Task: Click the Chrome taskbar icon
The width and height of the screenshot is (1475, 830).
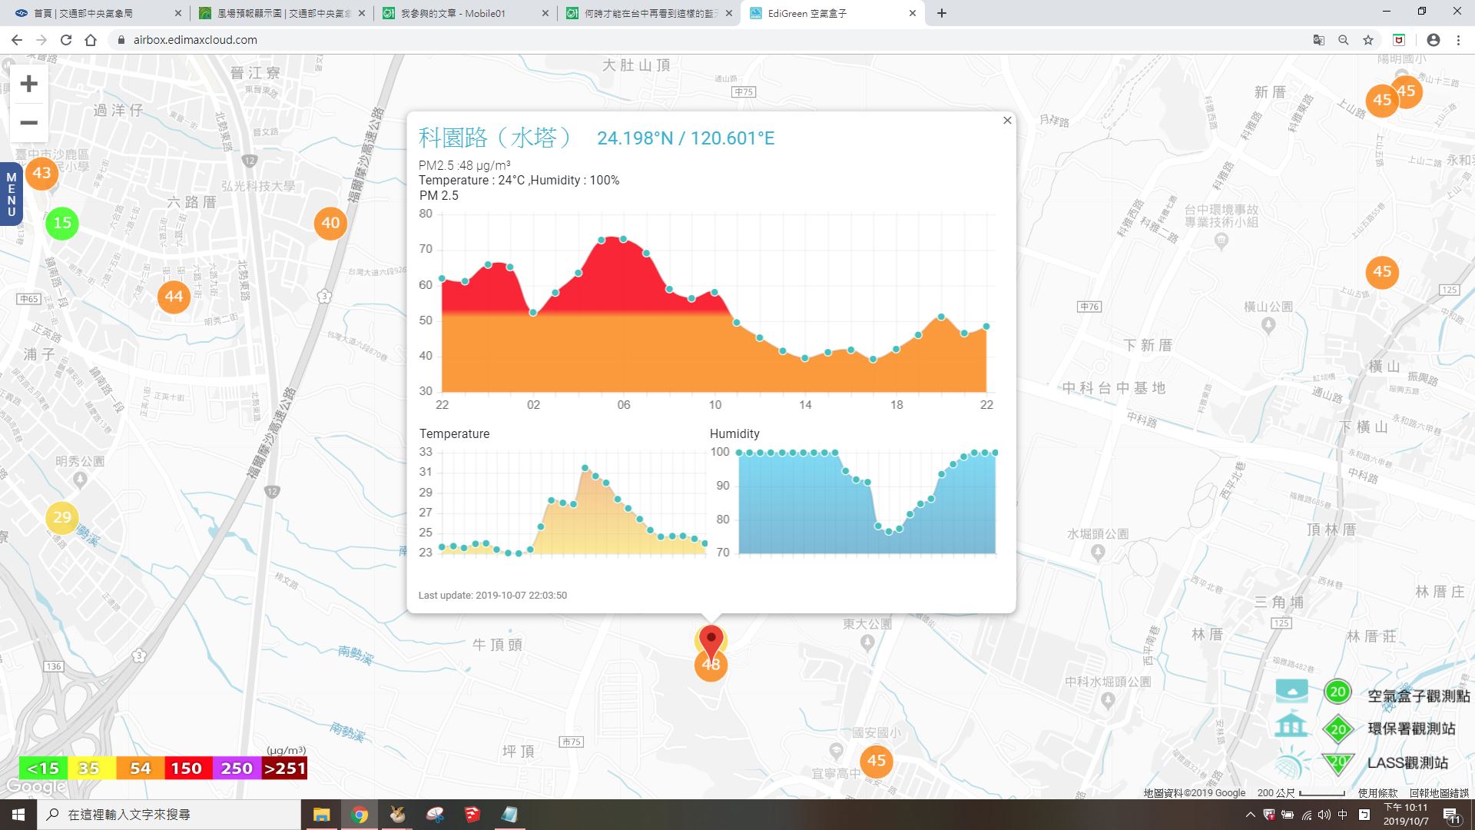Action: click(x=359, y=815)
